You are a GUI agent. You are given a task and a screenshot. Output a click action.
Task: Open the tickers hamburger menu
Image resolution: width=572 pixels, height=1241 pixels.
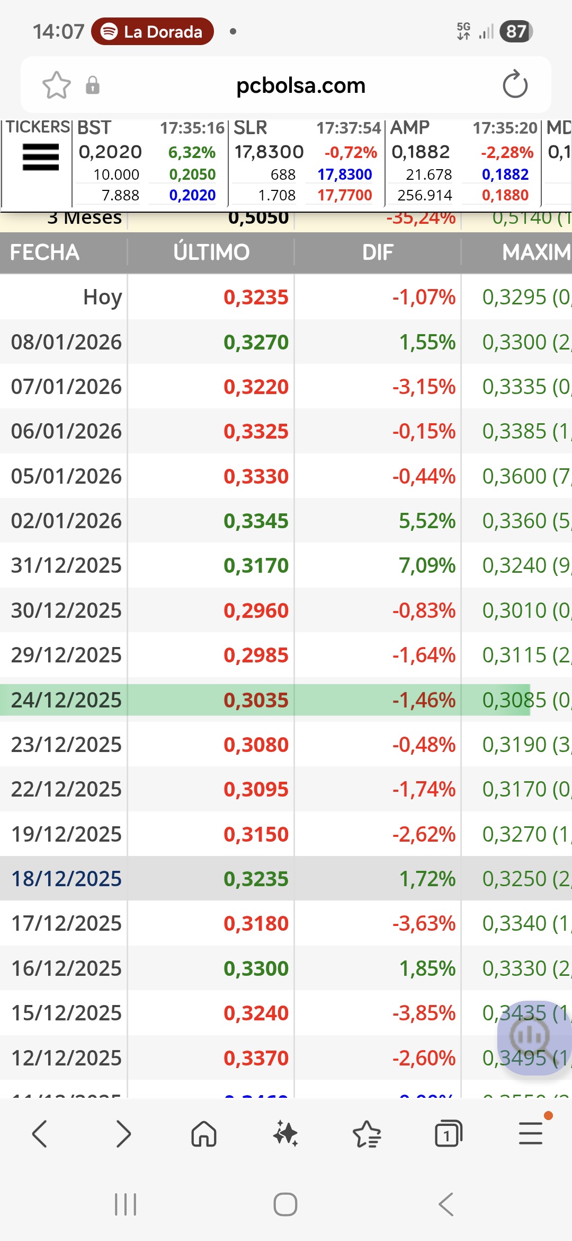click(x=40, y=158)
